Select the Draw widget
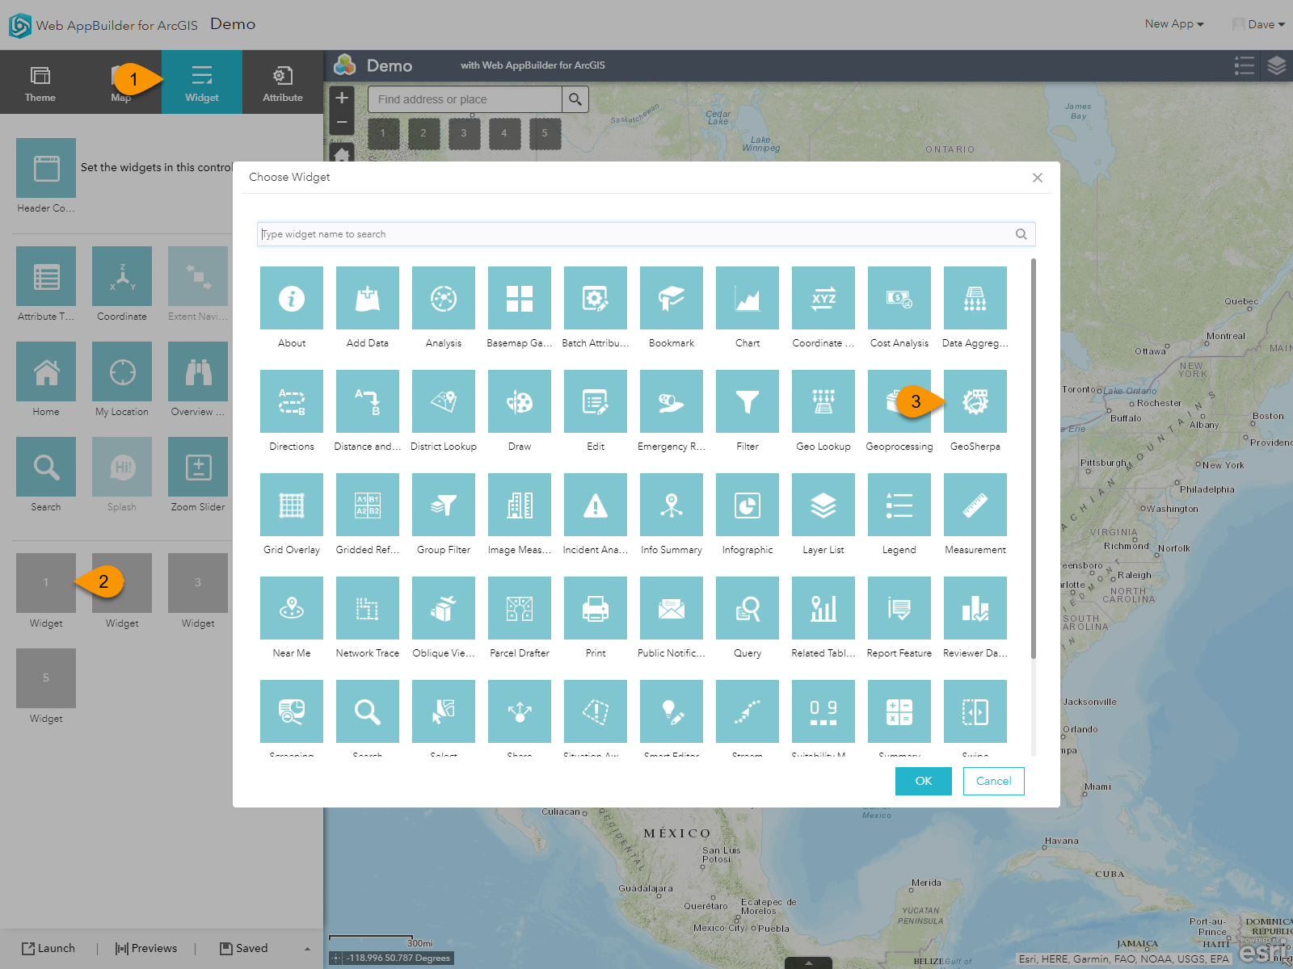The height and width of the screenshot is (969, 1293). tap(520, 401)
